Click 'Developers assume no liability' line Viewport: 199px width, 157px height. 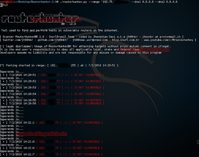pyautogui.click(x=81, y=53)
